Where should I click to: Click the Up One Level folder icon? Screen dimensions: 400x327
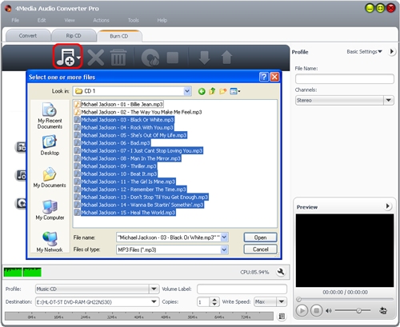212,91
